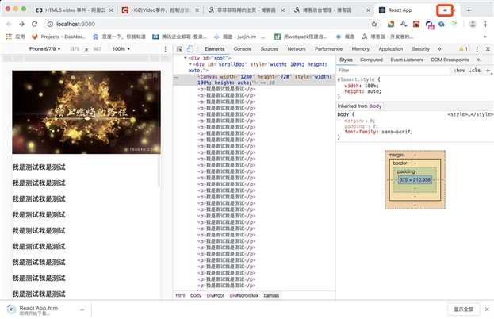Open the Console panel
Image resolution: width=494 pixels, height=319 pixels.
click(243, 49)
